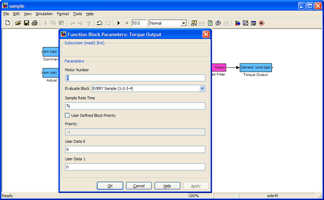
Task: Redo the last undone action
Action: tap(108, 23)
